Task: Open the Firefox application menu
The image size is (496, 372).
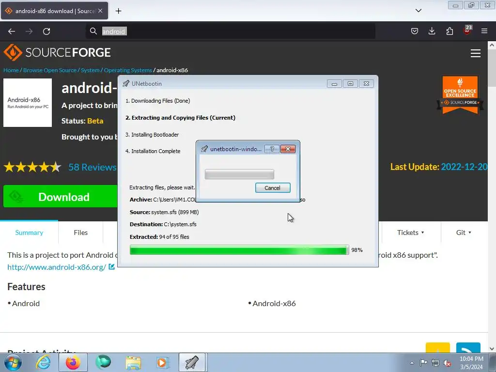Action: (x=484, y=31)
